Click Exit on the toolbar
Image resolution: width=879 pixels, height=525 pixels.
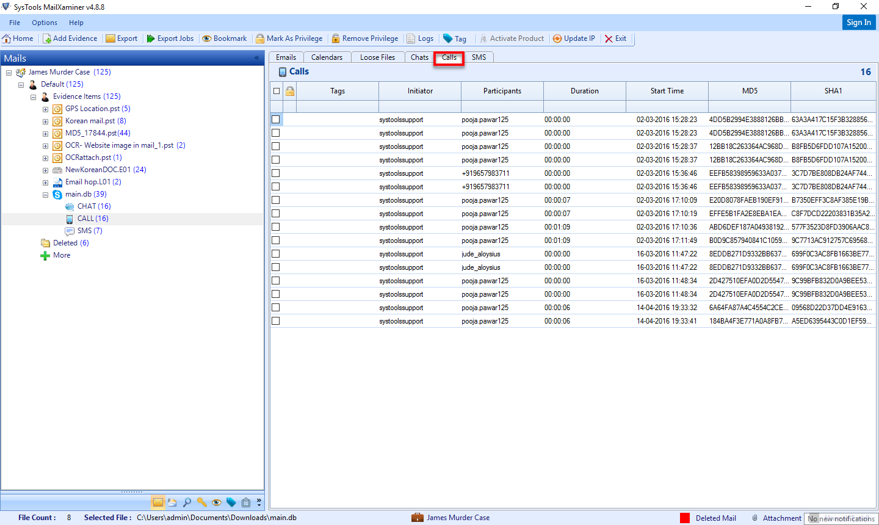point(616,38)
